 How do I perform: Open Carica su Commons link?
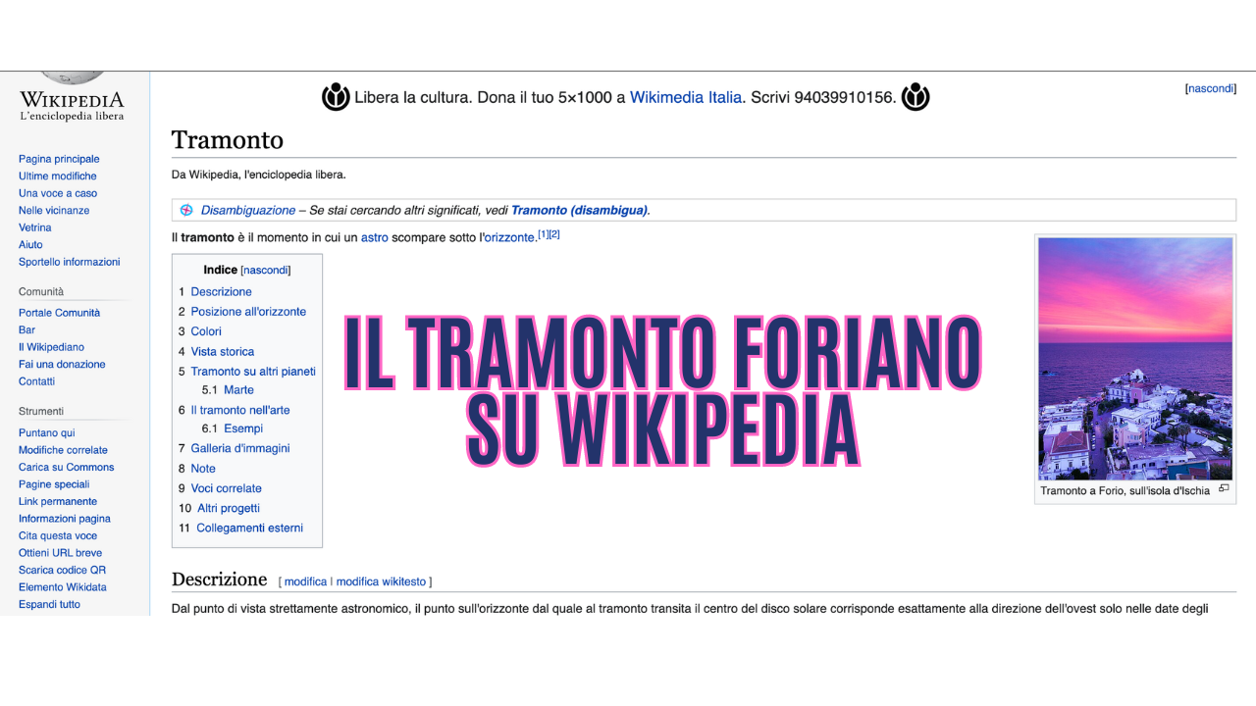[x=66, y=467]
